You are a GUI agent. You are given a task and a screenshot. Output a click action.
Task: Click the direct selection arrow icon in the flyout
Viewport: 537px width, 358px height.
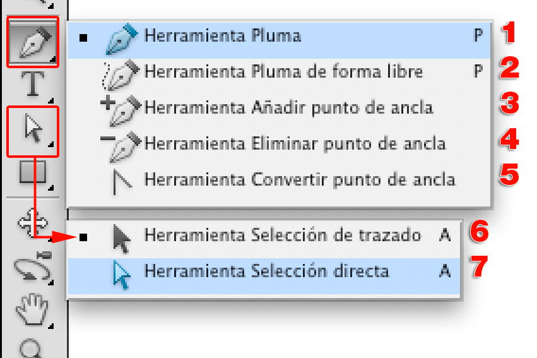tap(122, 272)
